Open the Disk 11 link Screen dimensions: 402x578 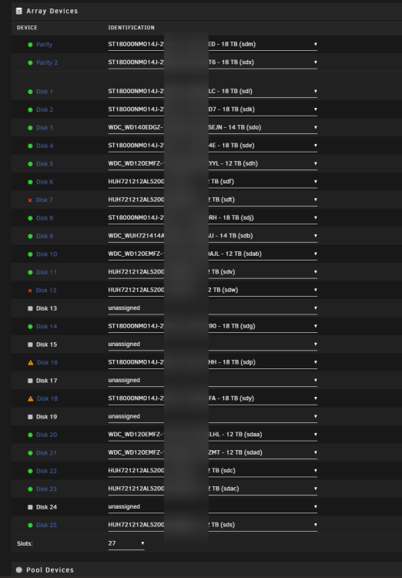tap(46, 272)
